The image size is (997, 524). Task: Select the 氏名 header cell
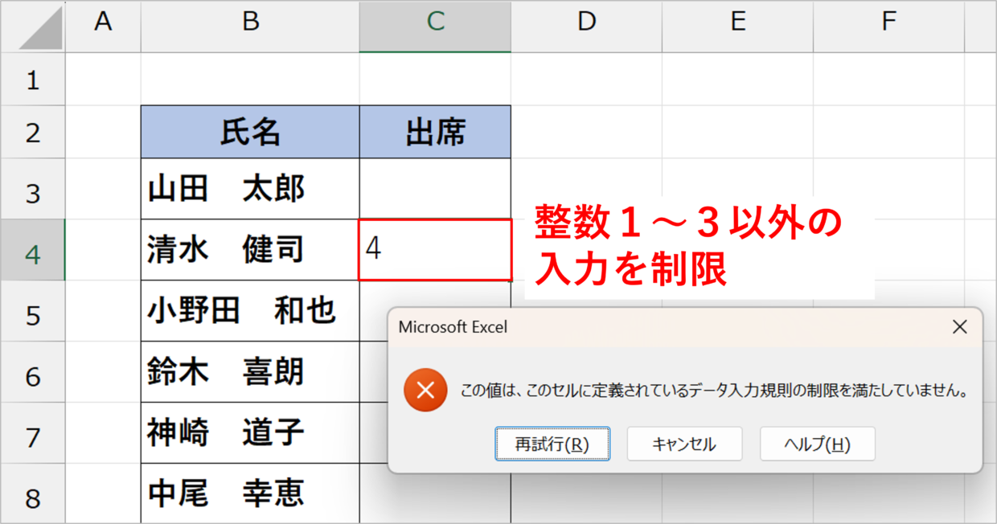coord(250,132)
